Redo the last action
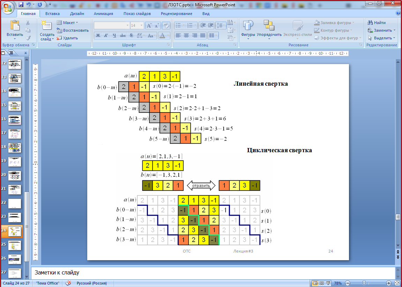Image resolution: width=402 pixels, height=287 pixels. pyautogui.click(x=40, y=4)
